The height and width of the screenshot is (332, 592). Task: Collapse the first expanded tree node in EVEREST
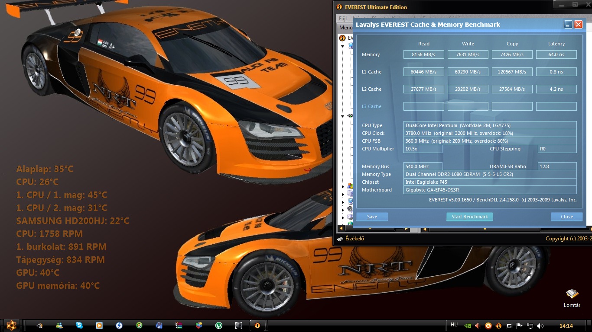coord(342,46)
